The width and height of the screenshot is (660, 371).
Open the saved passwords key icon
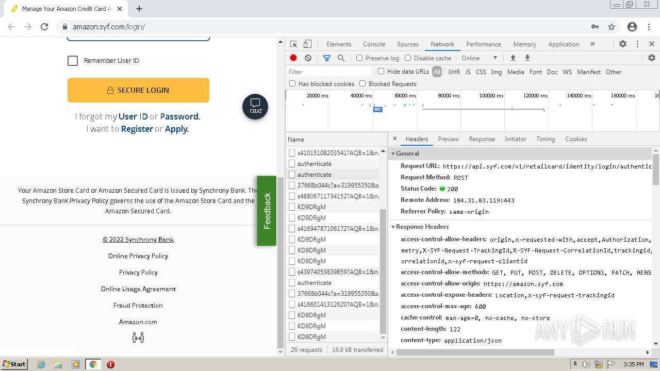595,27
